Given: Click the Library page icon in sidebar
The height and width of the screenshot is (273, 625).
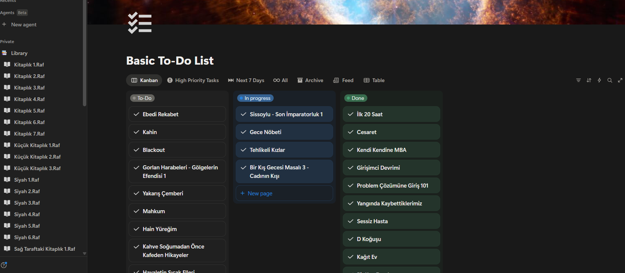Looking at the screenshot, I should coord(4,53).
